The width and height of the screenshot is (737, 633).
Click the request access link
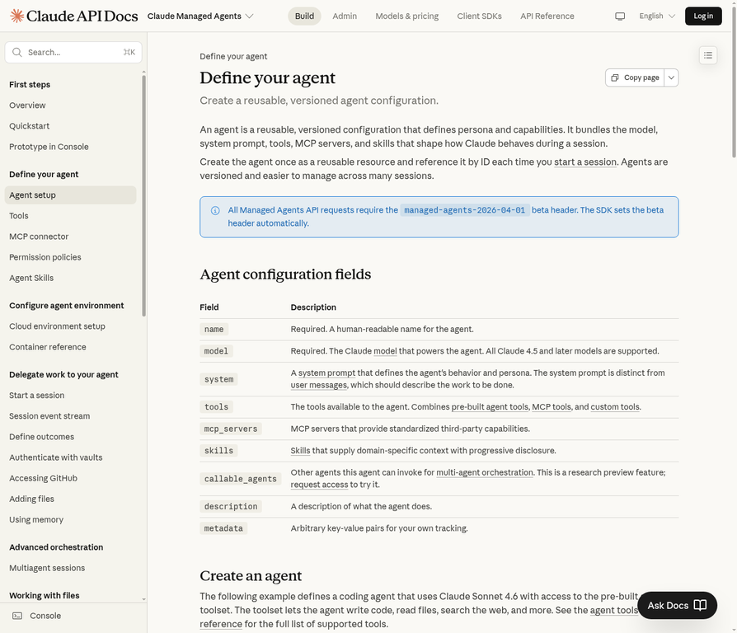coord(317,484)
